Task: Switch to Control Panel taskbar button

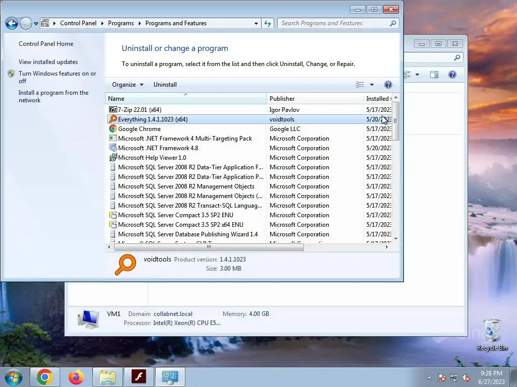Action: point(170,377)
